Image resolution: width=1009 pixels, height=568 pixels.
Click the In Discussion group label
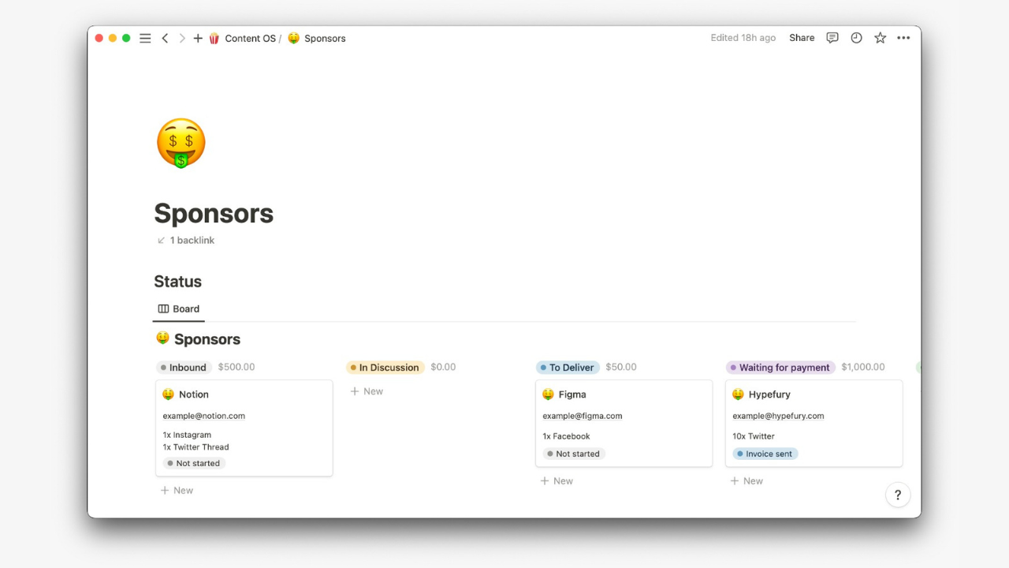coord(385,368)
